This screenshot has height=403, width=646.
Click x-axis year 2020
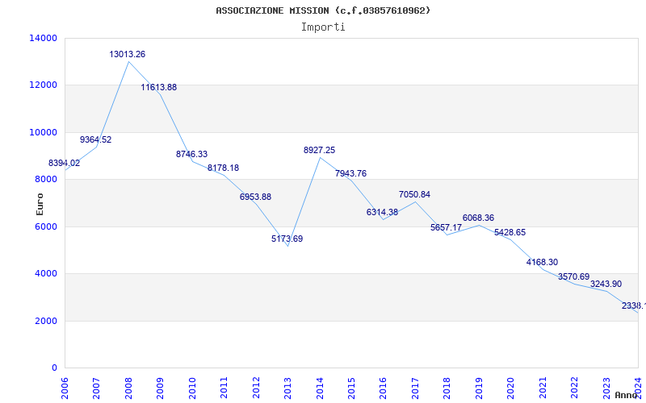tap(511, 388)
